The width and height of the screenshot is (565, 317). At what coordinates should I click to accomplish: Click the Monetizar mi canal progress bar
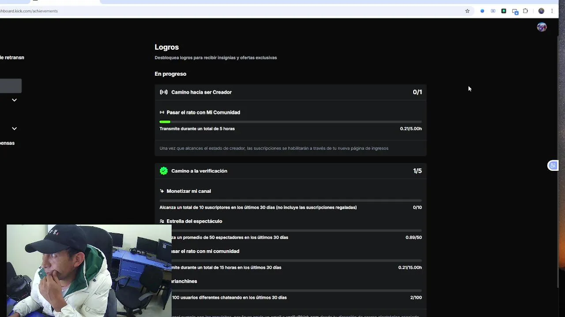tap(290, 200)
